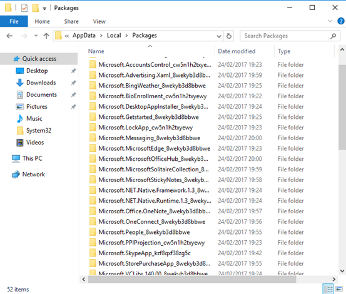Expand the ribbon with the chevron
Screen dimensions: 346x294
[x=330, y=21]
